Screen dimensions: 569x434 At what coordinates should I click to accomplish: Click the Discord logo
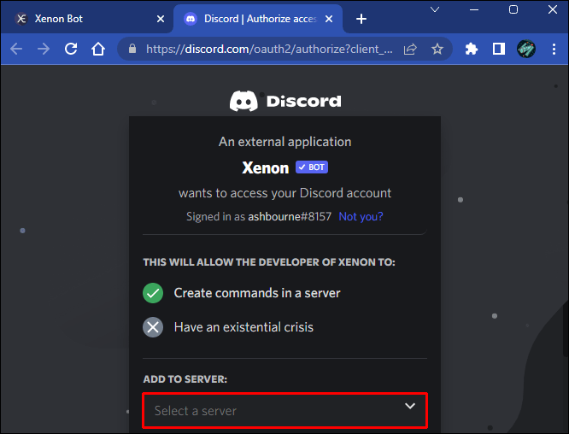[285, 101]
